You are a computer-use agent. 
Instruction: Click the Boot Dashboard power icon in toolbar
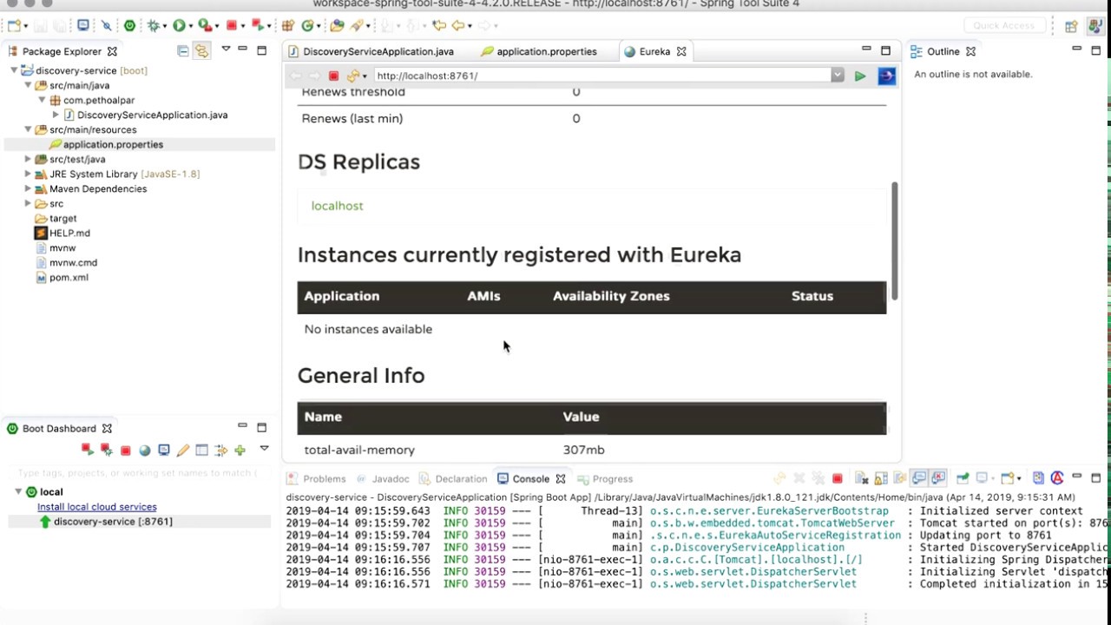tap(129, 26)
